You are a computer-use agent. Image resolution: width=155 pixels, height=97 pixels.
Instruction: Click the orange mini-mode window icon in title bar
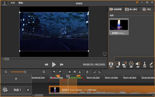coord(137,2)
